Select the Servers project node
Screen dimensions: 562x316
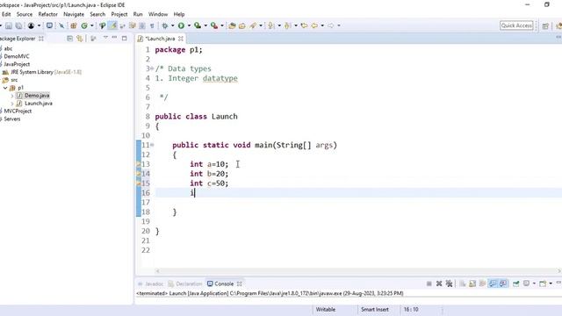click(x=11, y=119)
